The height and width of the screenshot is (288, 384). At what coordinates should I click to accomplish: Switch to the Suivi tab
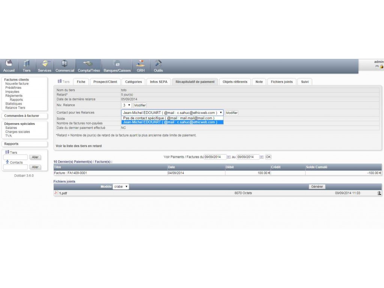305,82
